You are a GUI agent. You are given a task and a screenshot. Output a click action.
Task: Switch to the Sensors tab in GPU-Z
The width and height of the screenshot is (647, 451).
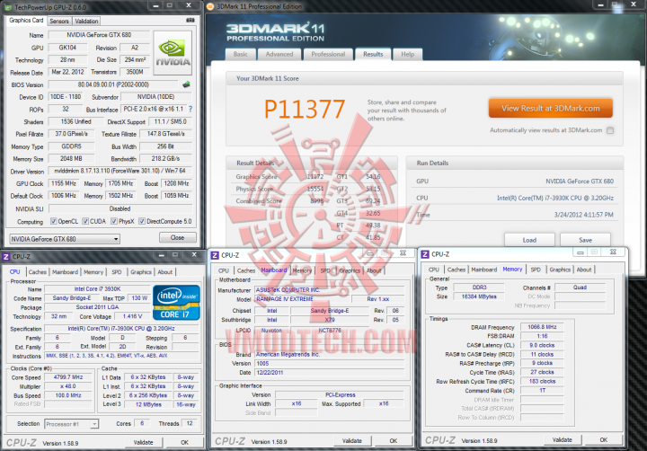coord(59,21)
